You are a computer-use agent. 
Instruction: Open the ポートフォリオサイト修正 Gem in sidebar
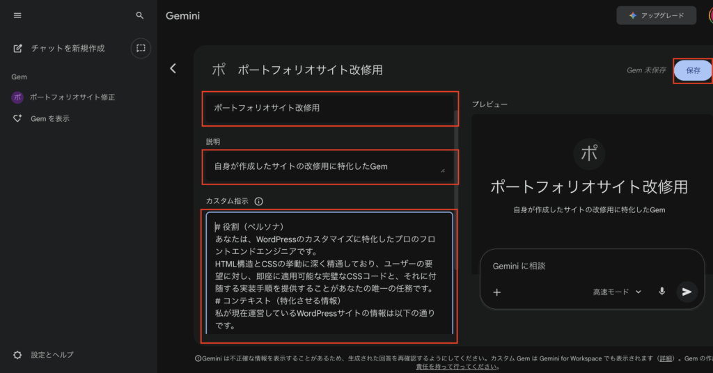tap(72, 97)
